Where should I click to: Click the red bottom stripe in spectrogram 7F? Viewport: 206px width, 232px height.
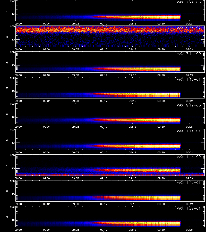point(110,175)
